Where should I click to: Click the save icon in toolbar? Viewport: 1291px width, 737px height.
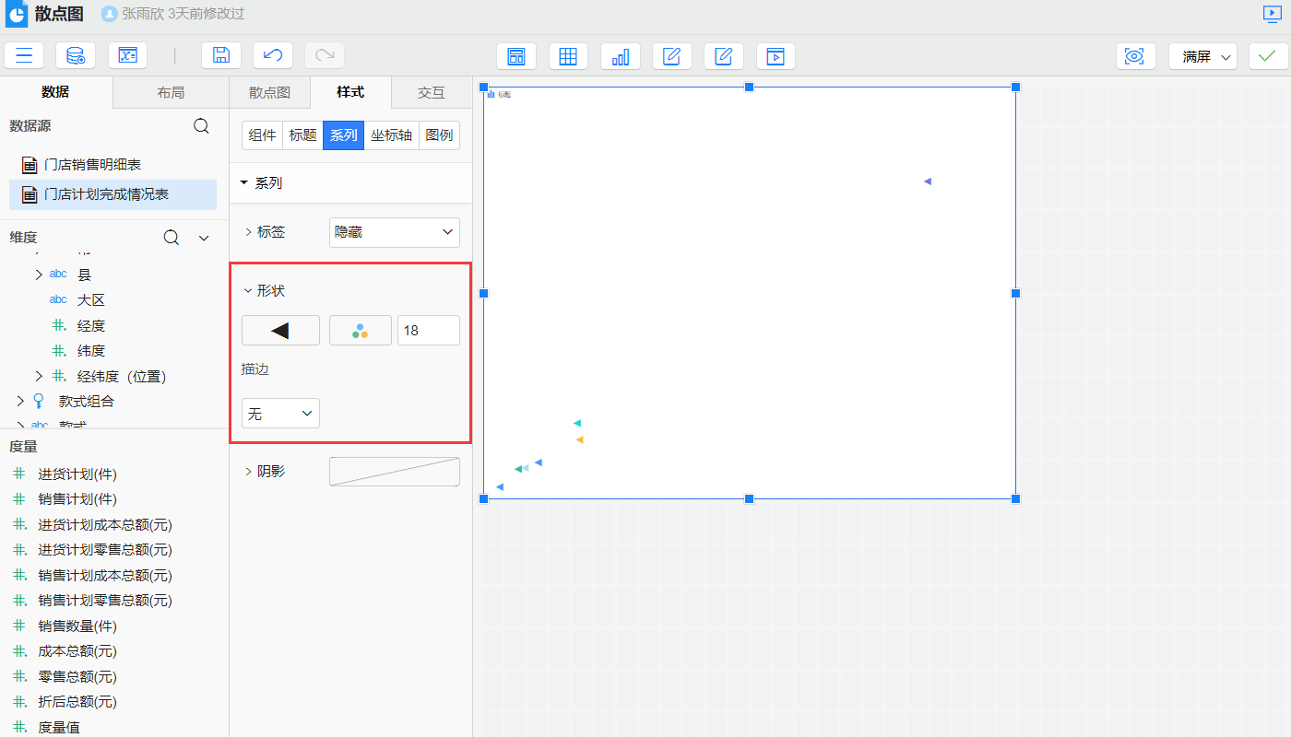(221, 55)
